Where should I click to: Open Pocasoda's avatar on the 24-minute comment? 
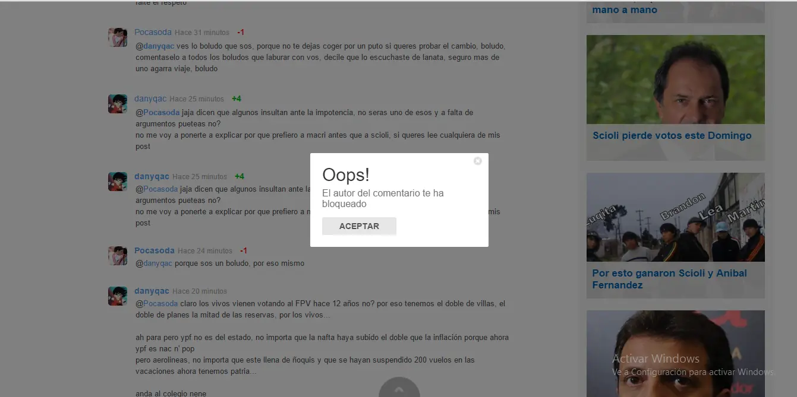pyautogui.click(x=118, y=256)
